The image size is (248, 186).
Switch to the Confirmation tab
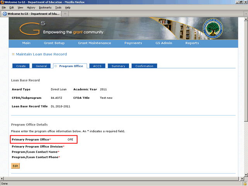click(x=144, y=66)
